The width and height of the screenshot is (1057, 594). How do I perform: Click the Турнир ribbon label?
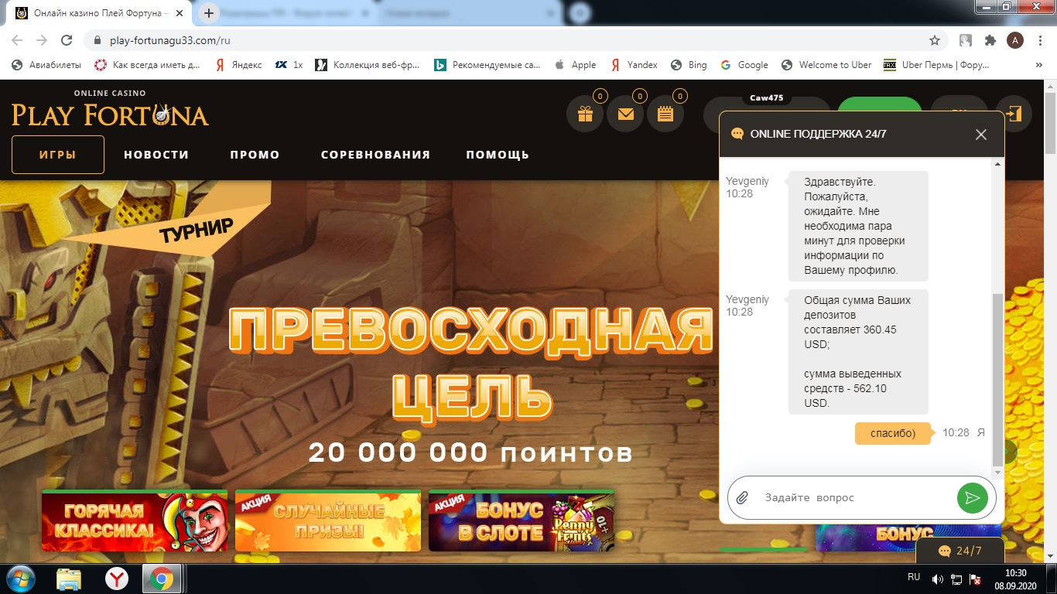pos(196,230)
